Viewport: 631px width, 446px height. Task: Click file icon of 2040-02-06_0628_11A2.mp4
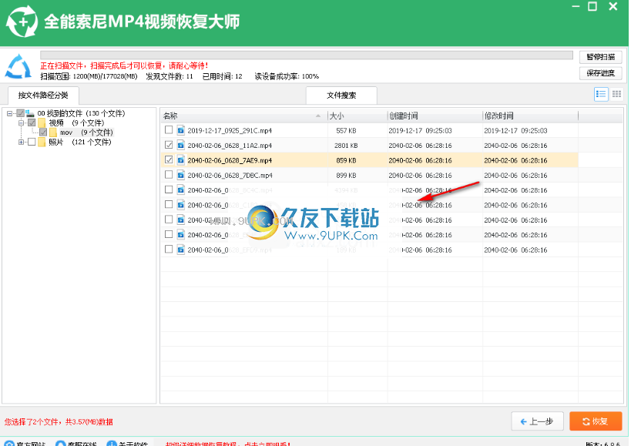coord(181,145)
